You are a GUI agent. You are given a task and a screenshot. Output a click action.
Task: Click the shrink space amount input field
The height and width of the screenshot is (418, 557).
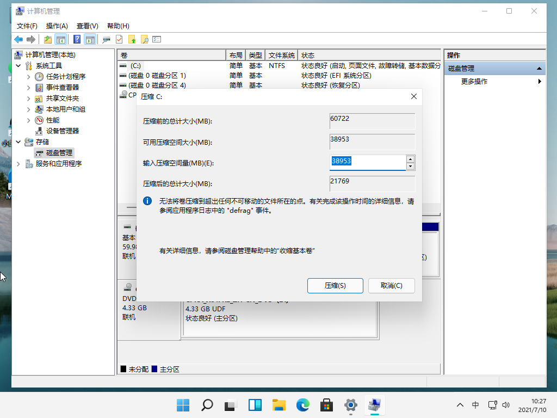[368, 162]
